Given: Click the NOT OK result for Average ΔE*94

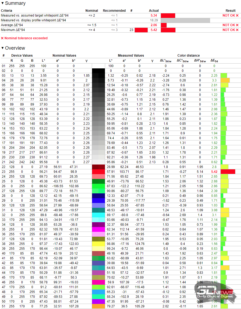Looking at the screenshot, I should coord(230,25).
